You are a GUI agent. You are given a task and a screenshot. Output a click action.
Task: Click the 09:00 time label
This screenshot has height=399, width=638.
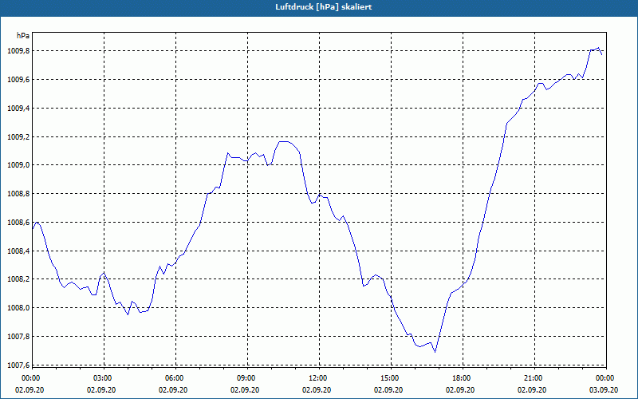click(245, 378)
